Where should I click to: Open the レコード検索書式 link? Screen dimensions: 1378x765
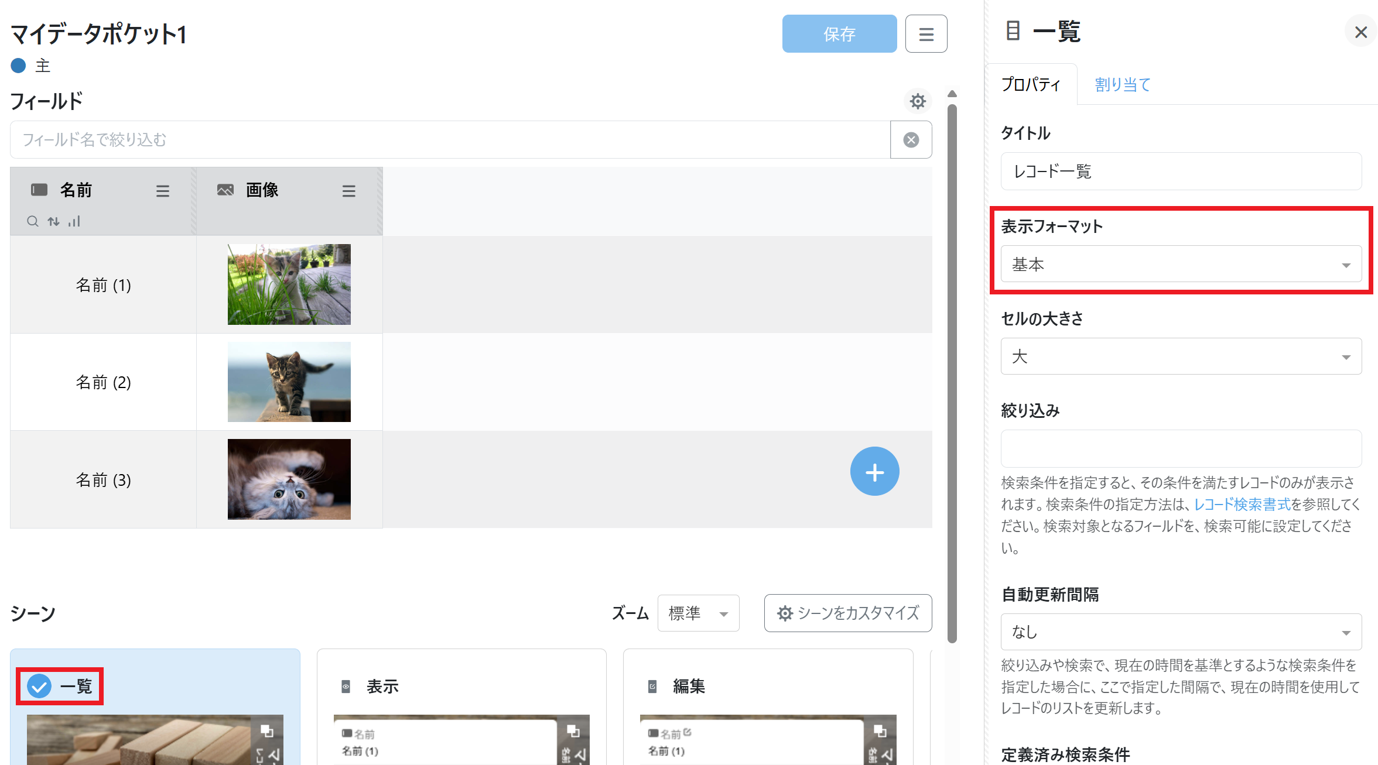[1242, 505]
